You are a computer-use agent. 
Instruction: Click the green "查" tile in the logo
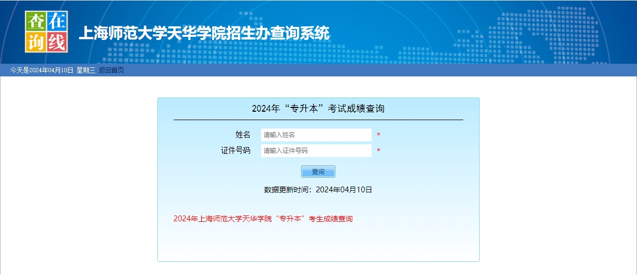click(x=36, y=21)
